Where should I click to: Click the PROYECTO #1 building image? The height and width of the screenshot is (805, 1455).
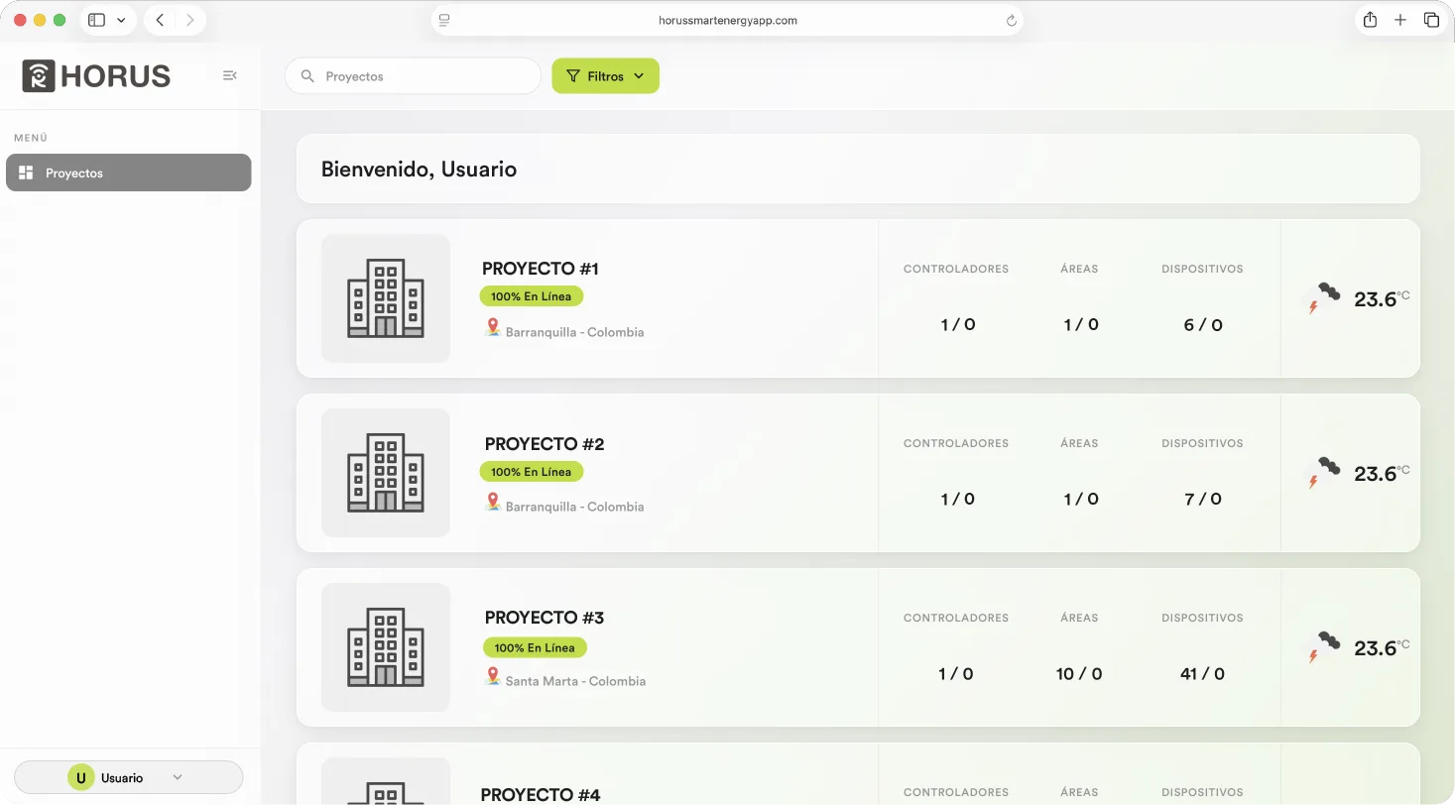tap(386, 298)
